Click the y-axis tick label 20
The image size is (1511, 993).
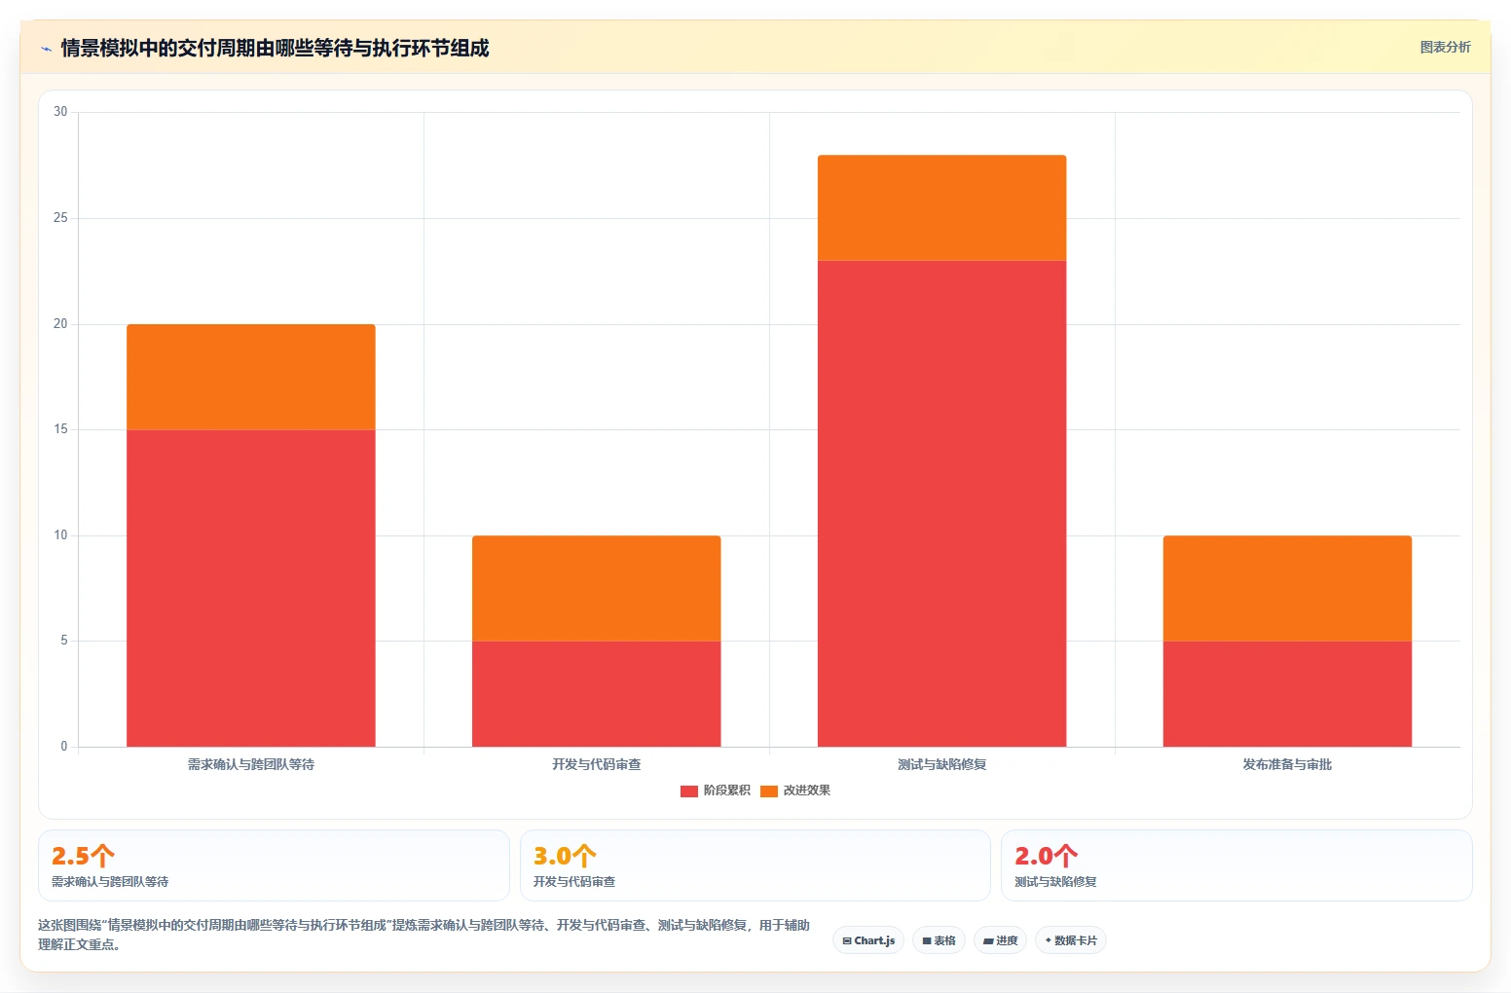60,324
